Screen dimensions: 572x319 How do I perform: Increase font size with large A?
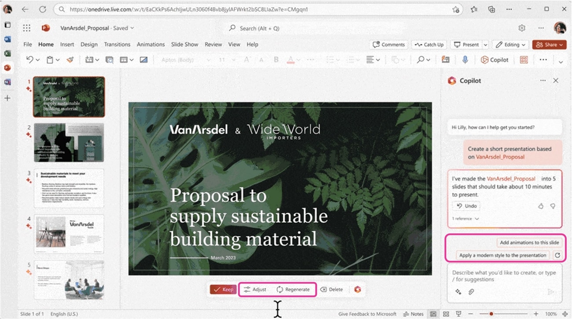coord(247,60)
